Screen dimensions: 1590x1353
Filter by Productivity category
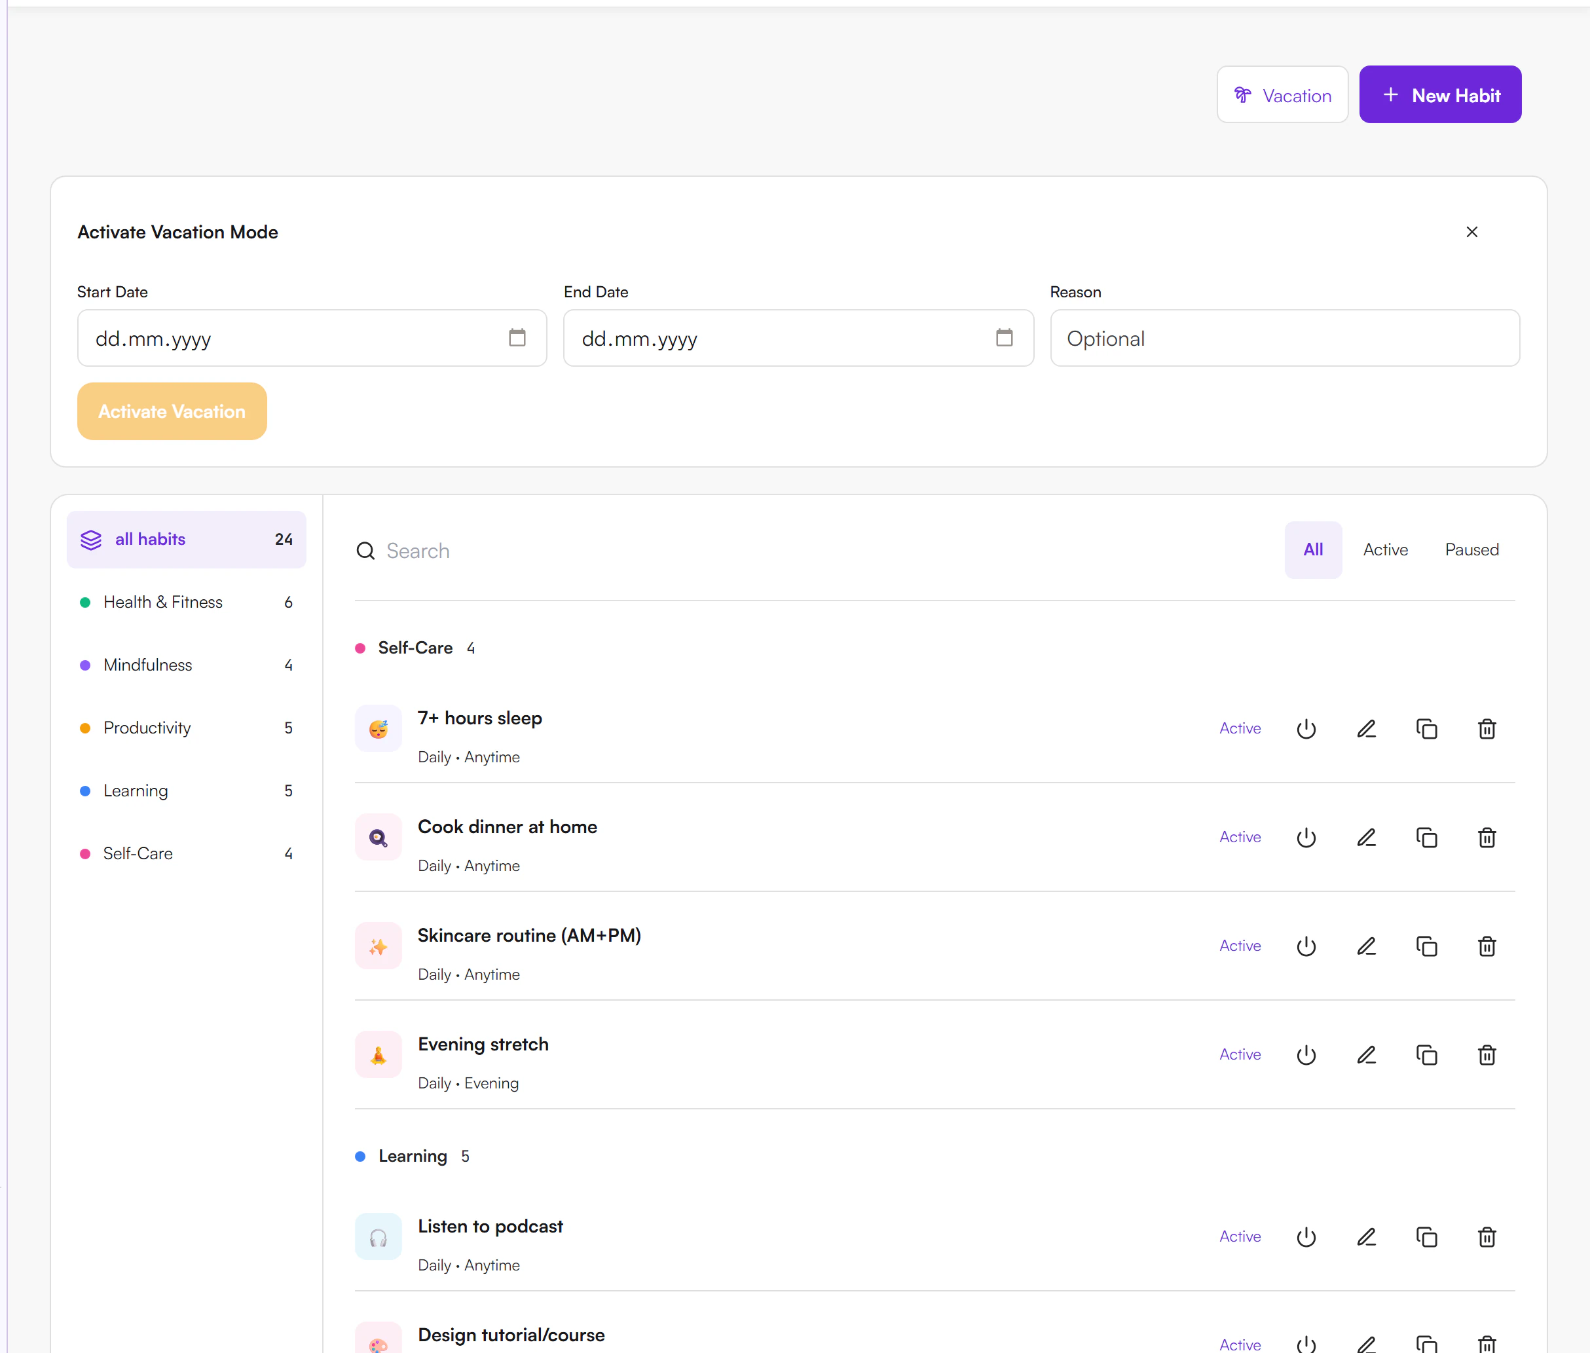pos(187,728)
